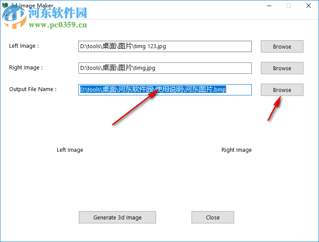Click the Right Image path field
319x242 pixels.
165,68
